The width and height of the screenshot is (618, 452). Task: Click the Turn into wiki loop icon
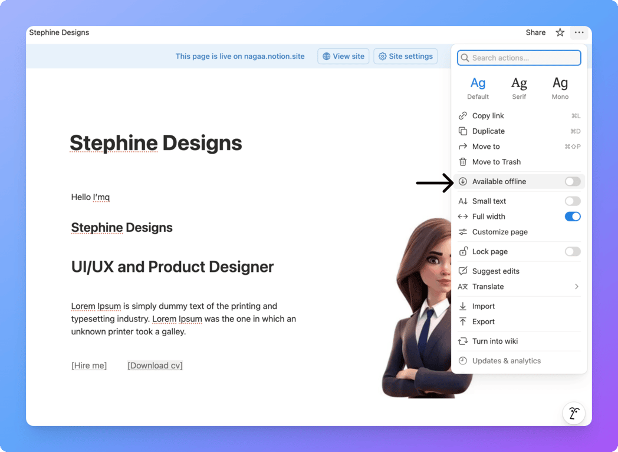coord(463,341)
